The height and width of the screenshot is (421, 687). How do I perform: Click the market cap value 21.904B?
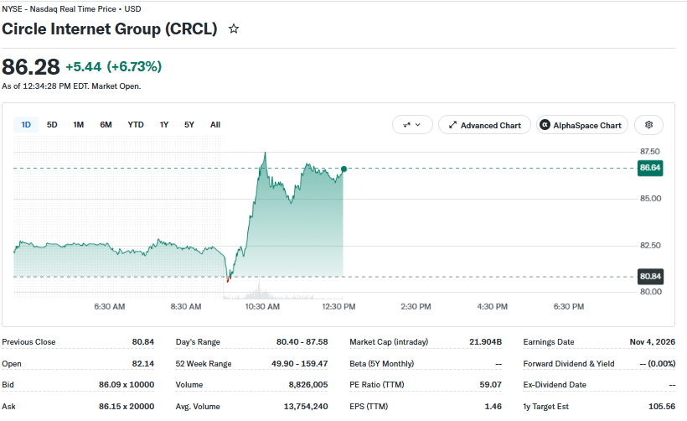(485, 342)
